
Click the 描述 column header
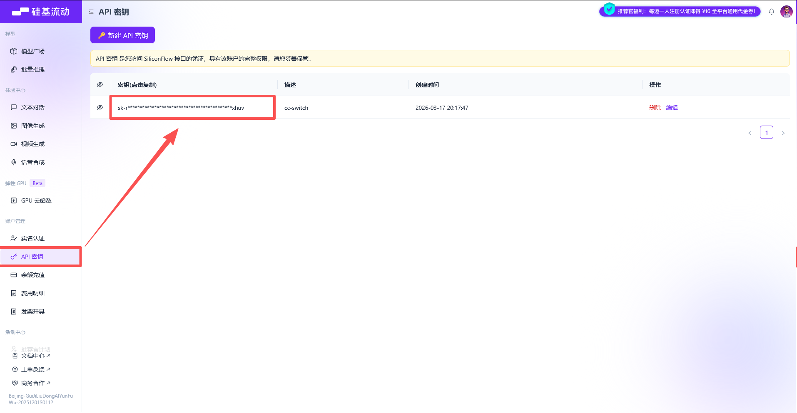pyautogui.click(x=290, y=85)
